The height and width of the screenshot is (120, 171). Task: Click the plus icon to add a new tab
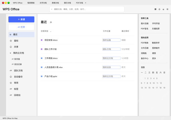(x=85, y=3)
